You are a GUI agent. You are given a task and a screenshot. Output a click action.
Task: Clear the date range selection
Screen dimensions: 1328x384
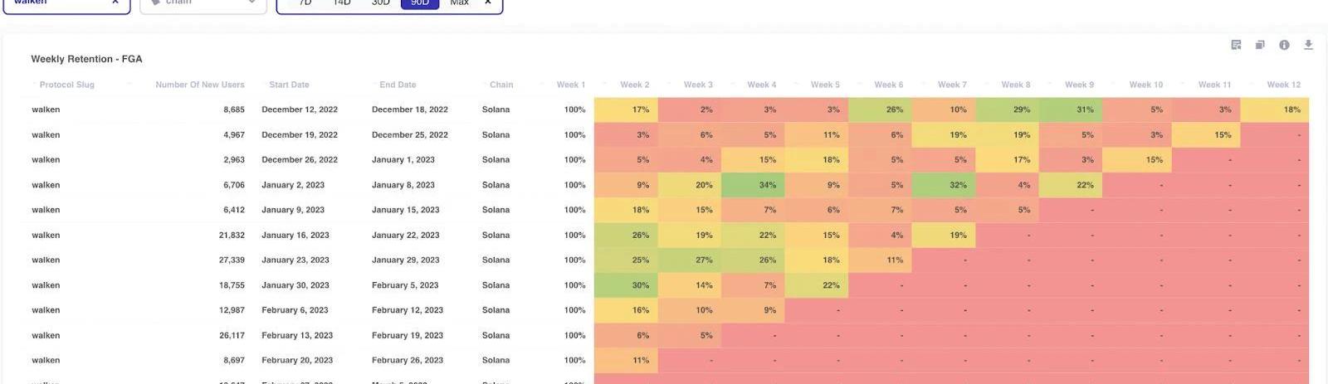tap(488, 2)
